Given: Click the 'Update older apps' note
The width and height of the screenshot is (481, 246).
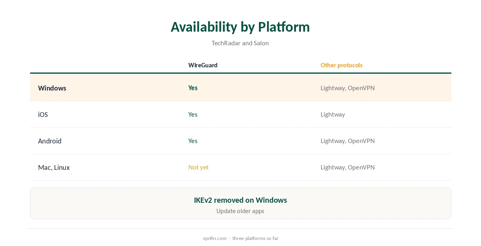Looking at the screenshot, I should tap(240, 211).
